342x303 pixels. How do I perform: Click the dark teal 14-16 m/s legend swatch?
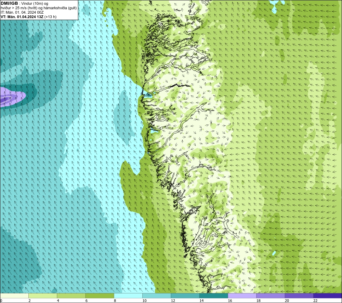click(214, 295)
